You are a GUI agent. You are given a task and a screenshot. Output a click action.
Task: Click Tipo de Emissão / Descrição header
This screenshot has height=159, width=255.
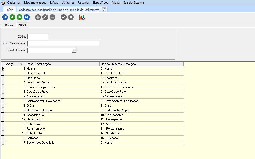(x=142, y=64)
